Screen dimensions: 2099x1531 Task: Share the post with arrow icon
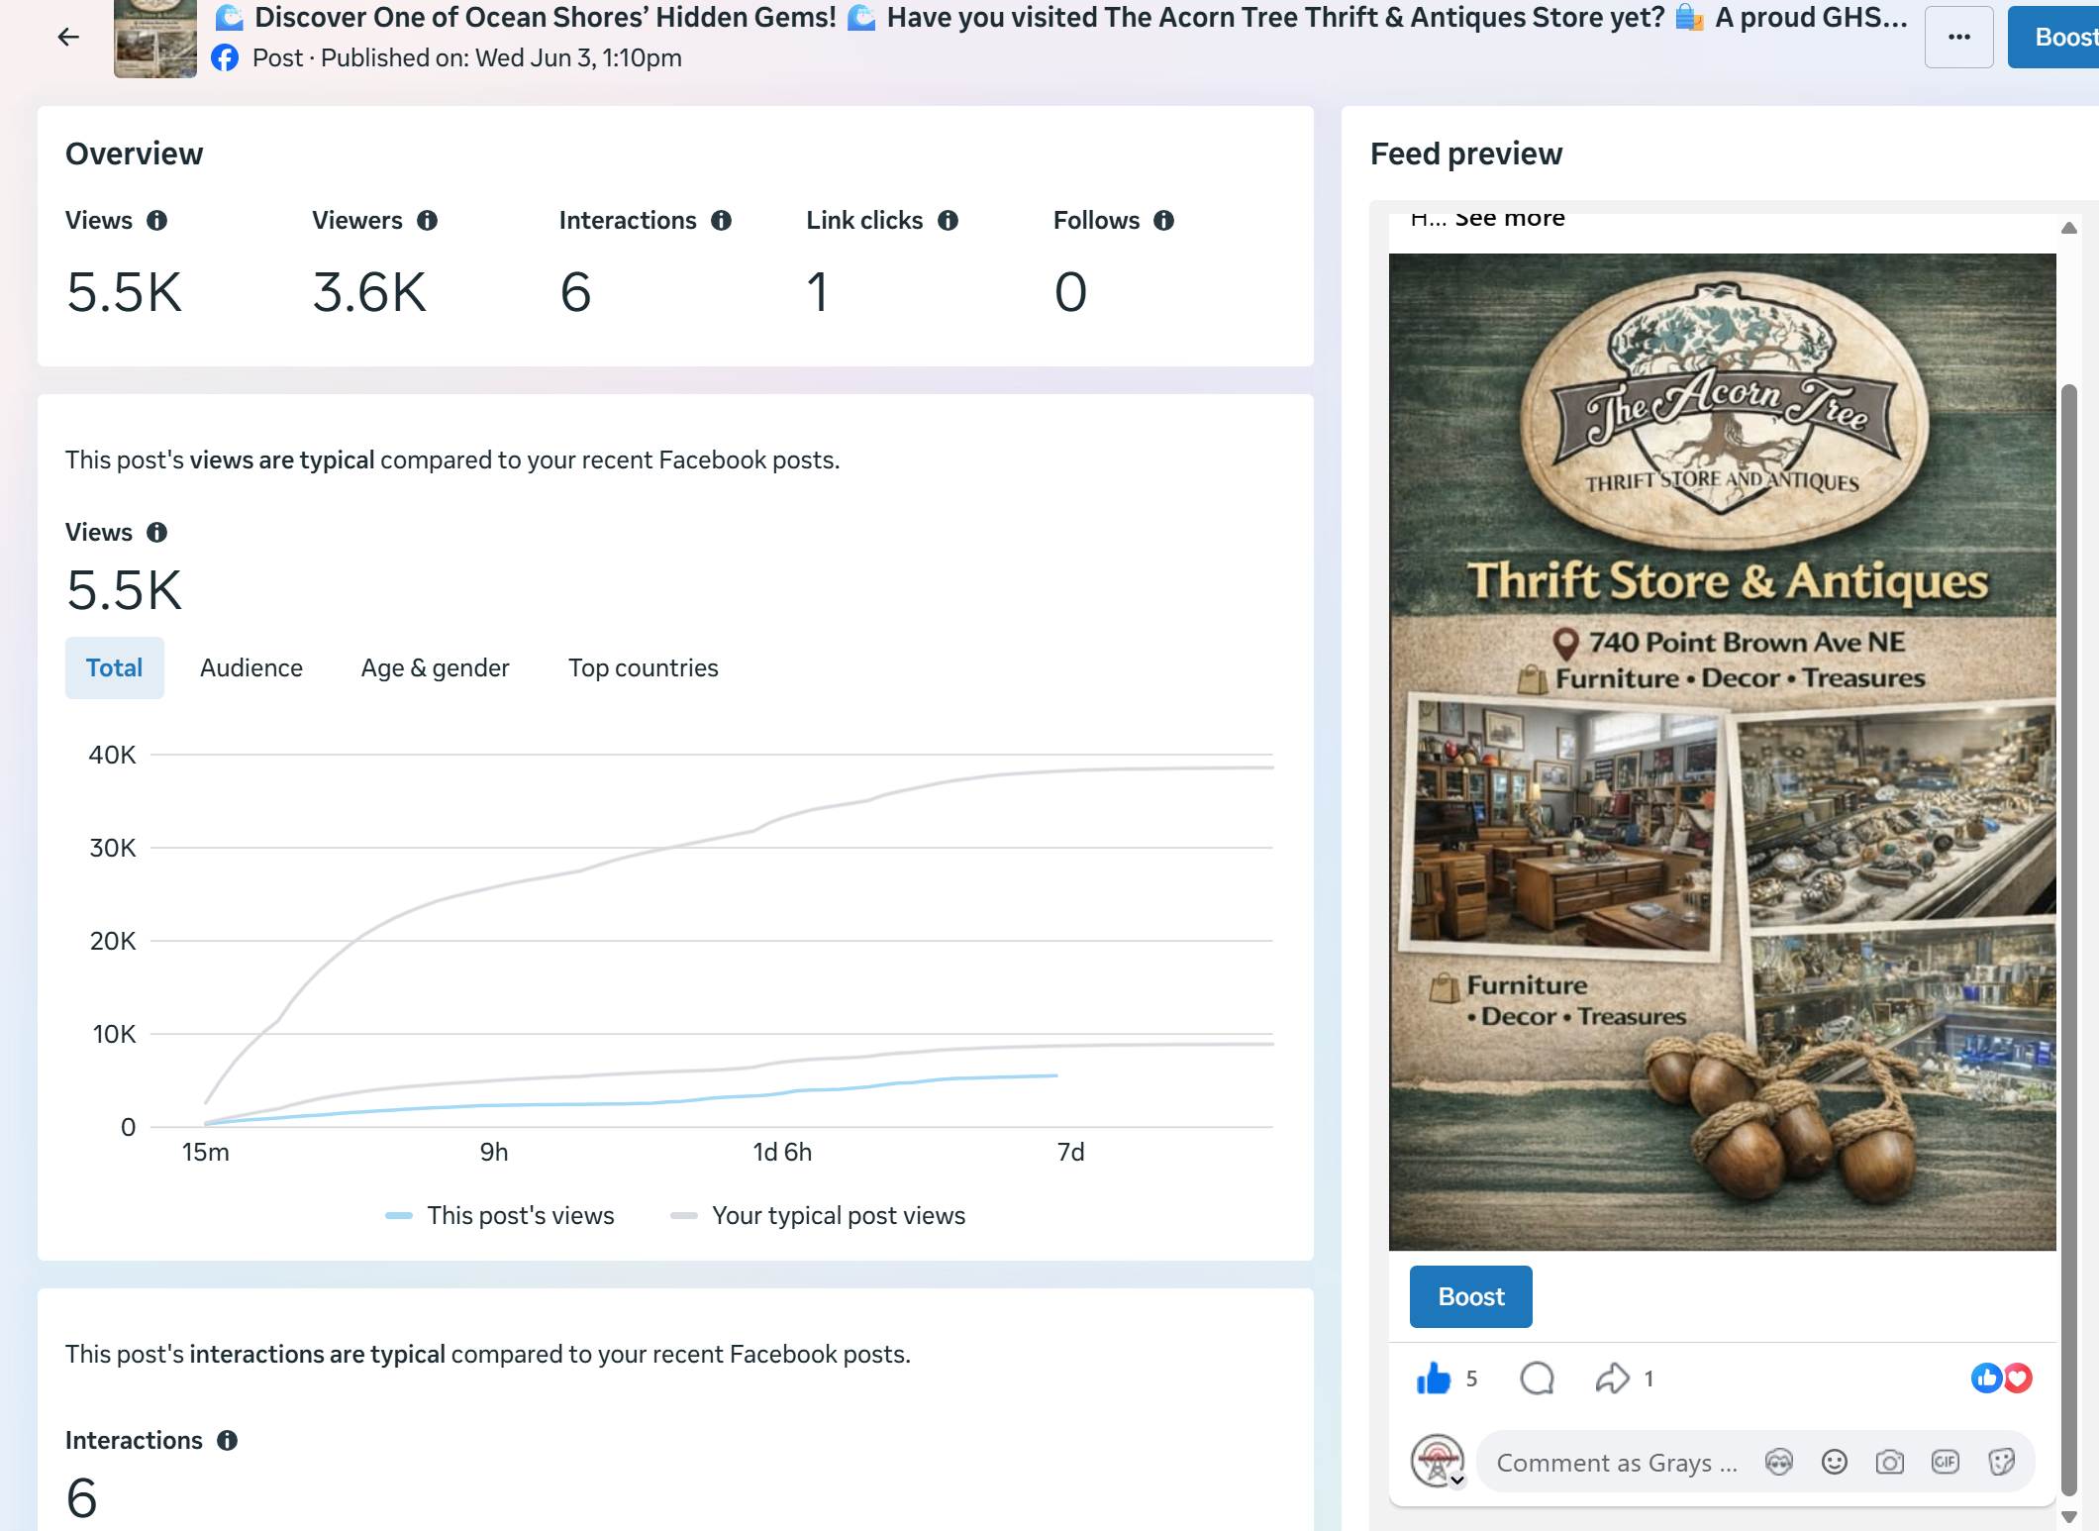point(1612,1378)
